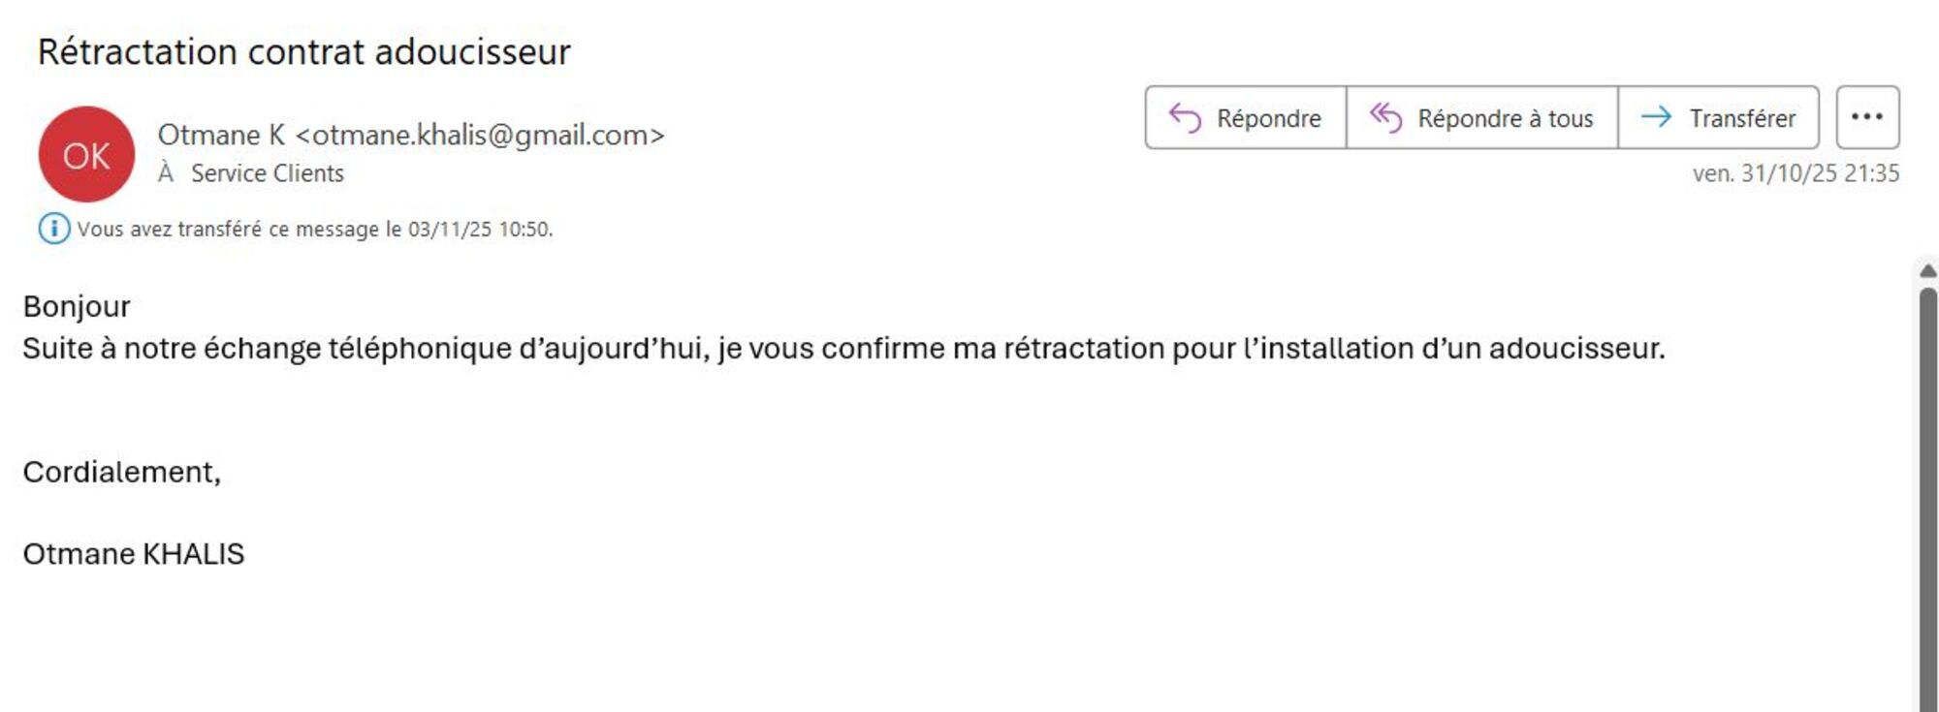Click the vertical scrollbar thumb
Viewport: 1939px width, 712px height.
point(1927,484)
